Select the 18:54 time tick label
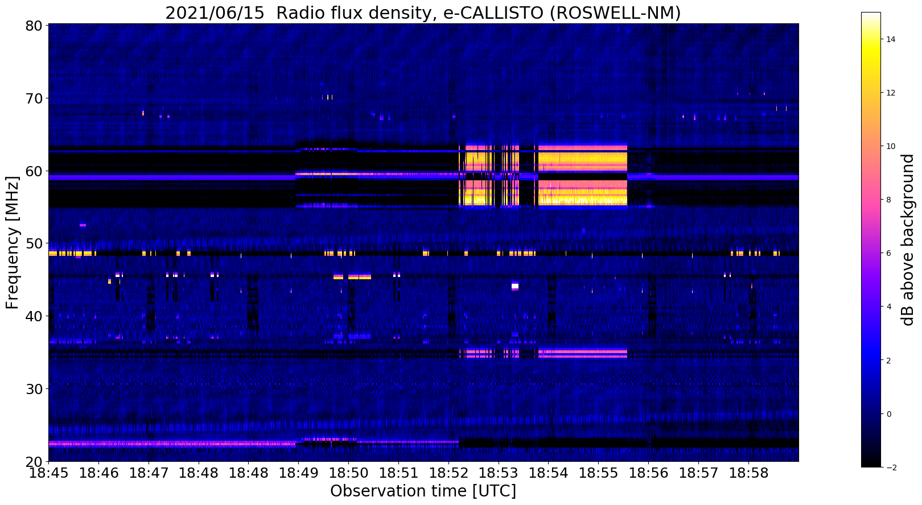The image size is (922, 505). click(x=549, y=473)
